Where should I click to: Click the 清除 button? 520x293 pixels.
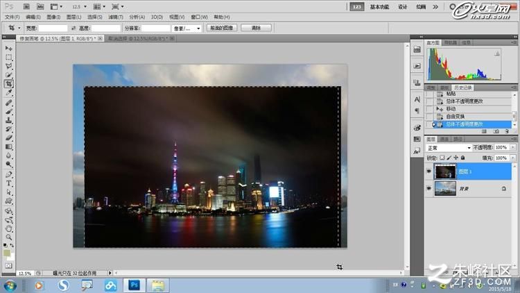coord(256,28)
